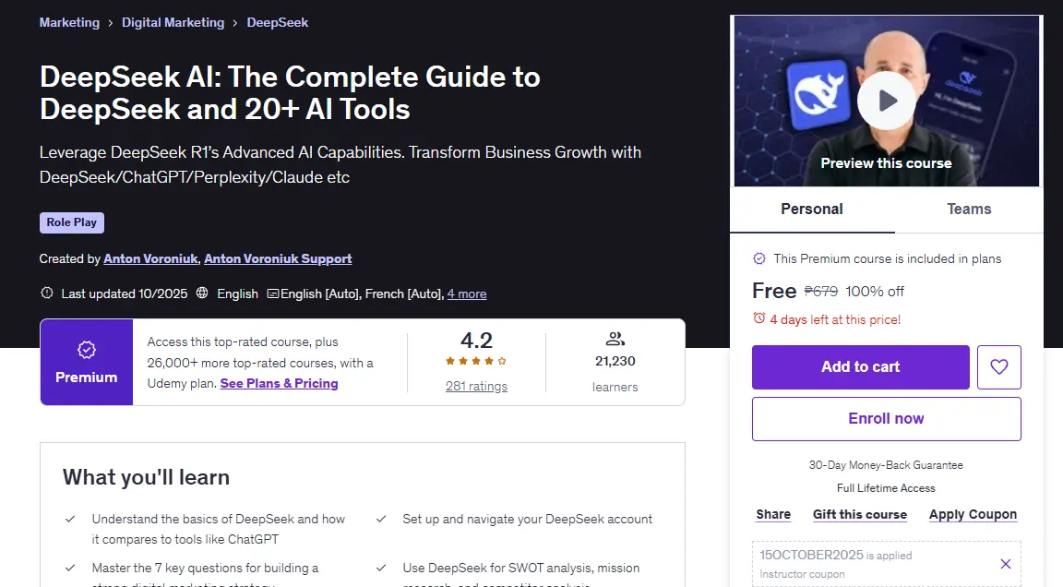Click '4 days left at this price!'
The width and height of the screenshot is (1063, 587).
[x=835, y=319]
